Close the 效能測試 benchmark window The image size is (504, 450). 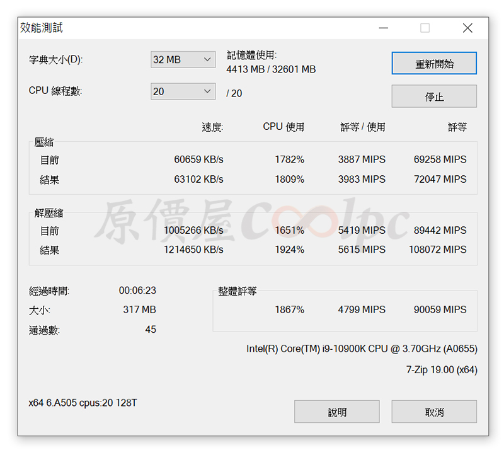coord(467,28)
